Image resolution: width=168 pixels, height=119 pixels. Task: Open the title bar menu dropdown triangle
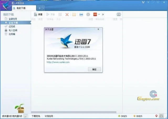pos(148,2)
